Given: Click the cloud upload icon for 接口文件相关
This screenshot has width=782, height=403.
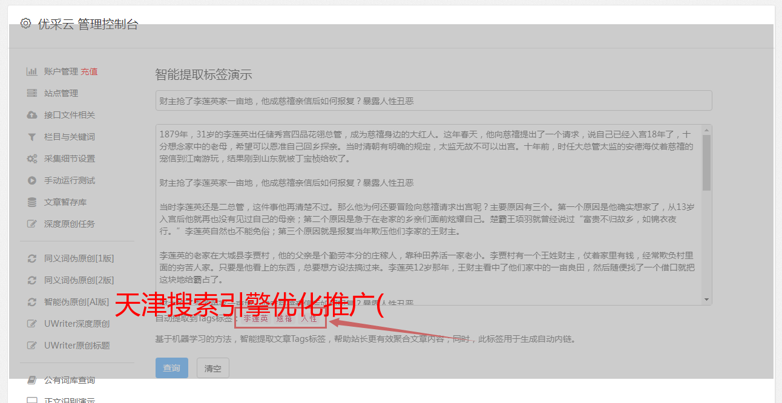Looking at the screenshot, I should [32, 115].
